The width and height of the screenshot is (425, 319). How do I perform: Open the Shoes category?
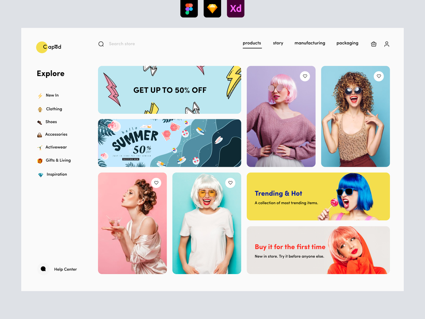[47, 122]
